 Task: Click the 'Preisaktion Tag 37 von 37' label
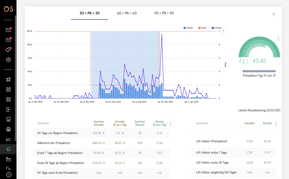click(x=259, y=76)
